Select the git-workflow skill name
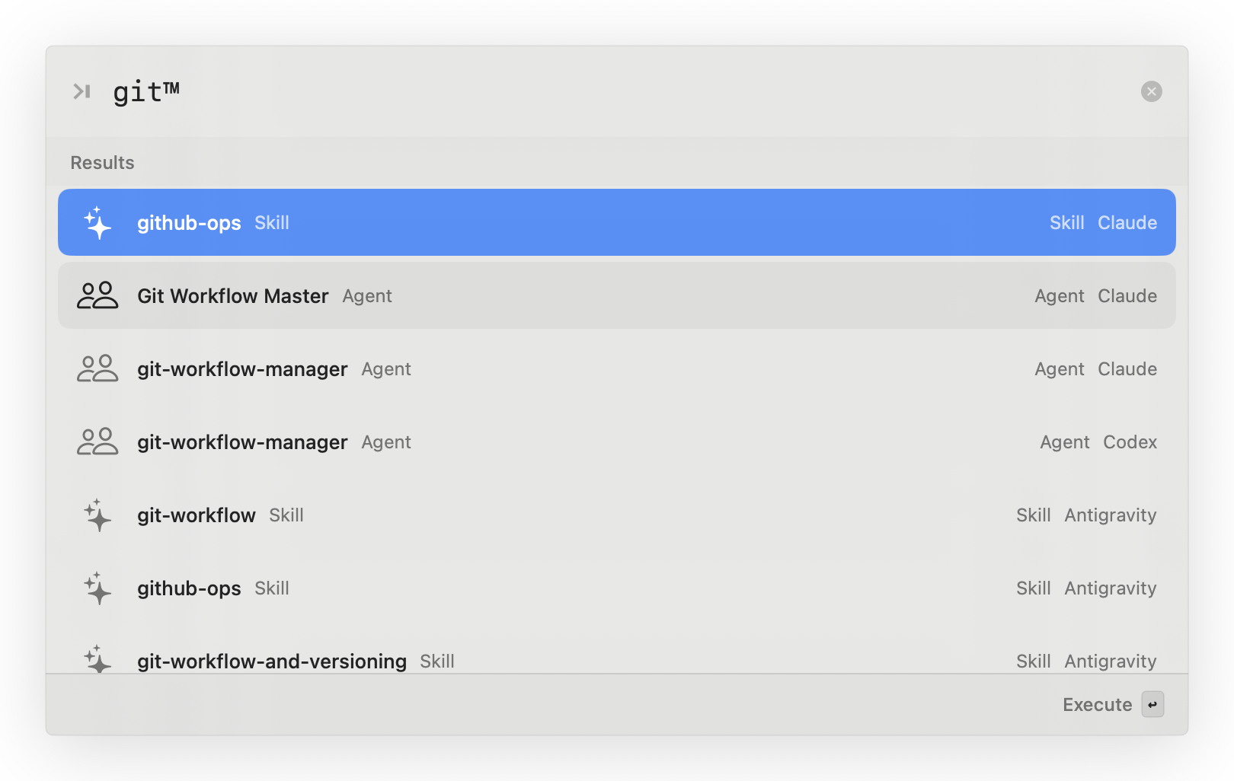This screenshot has height=781, width=1234. click(197, 515)
